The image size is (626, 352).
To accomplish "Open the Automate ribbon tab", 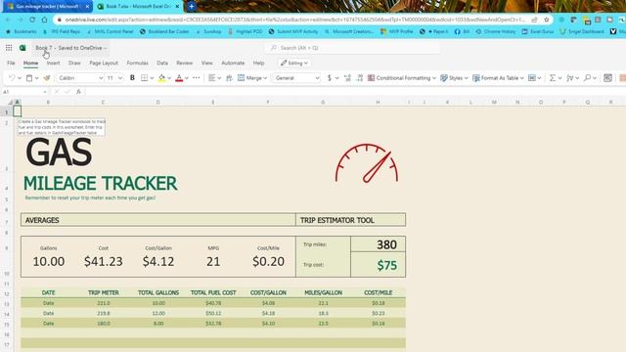I will pos(233,63).
